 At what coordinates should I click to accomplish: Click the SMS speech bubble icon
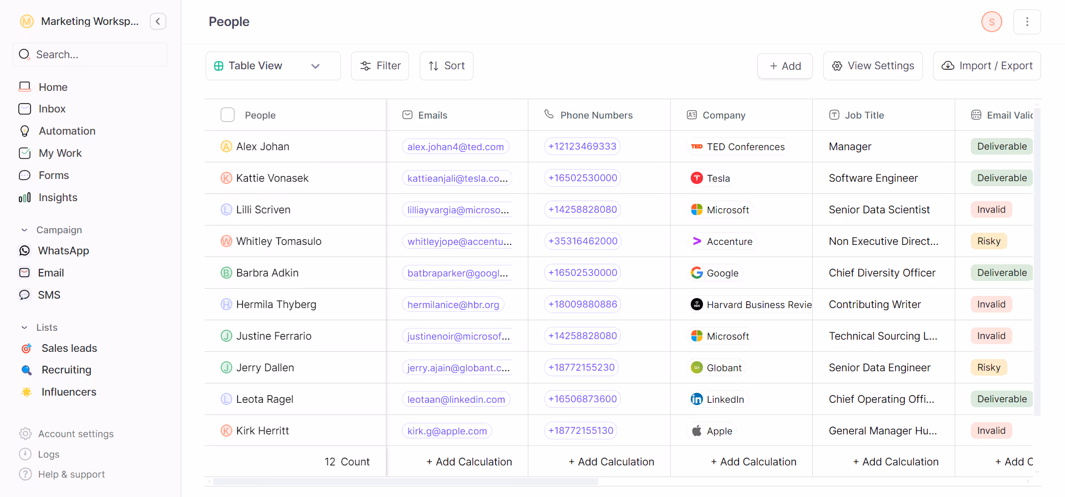point(24,295)
